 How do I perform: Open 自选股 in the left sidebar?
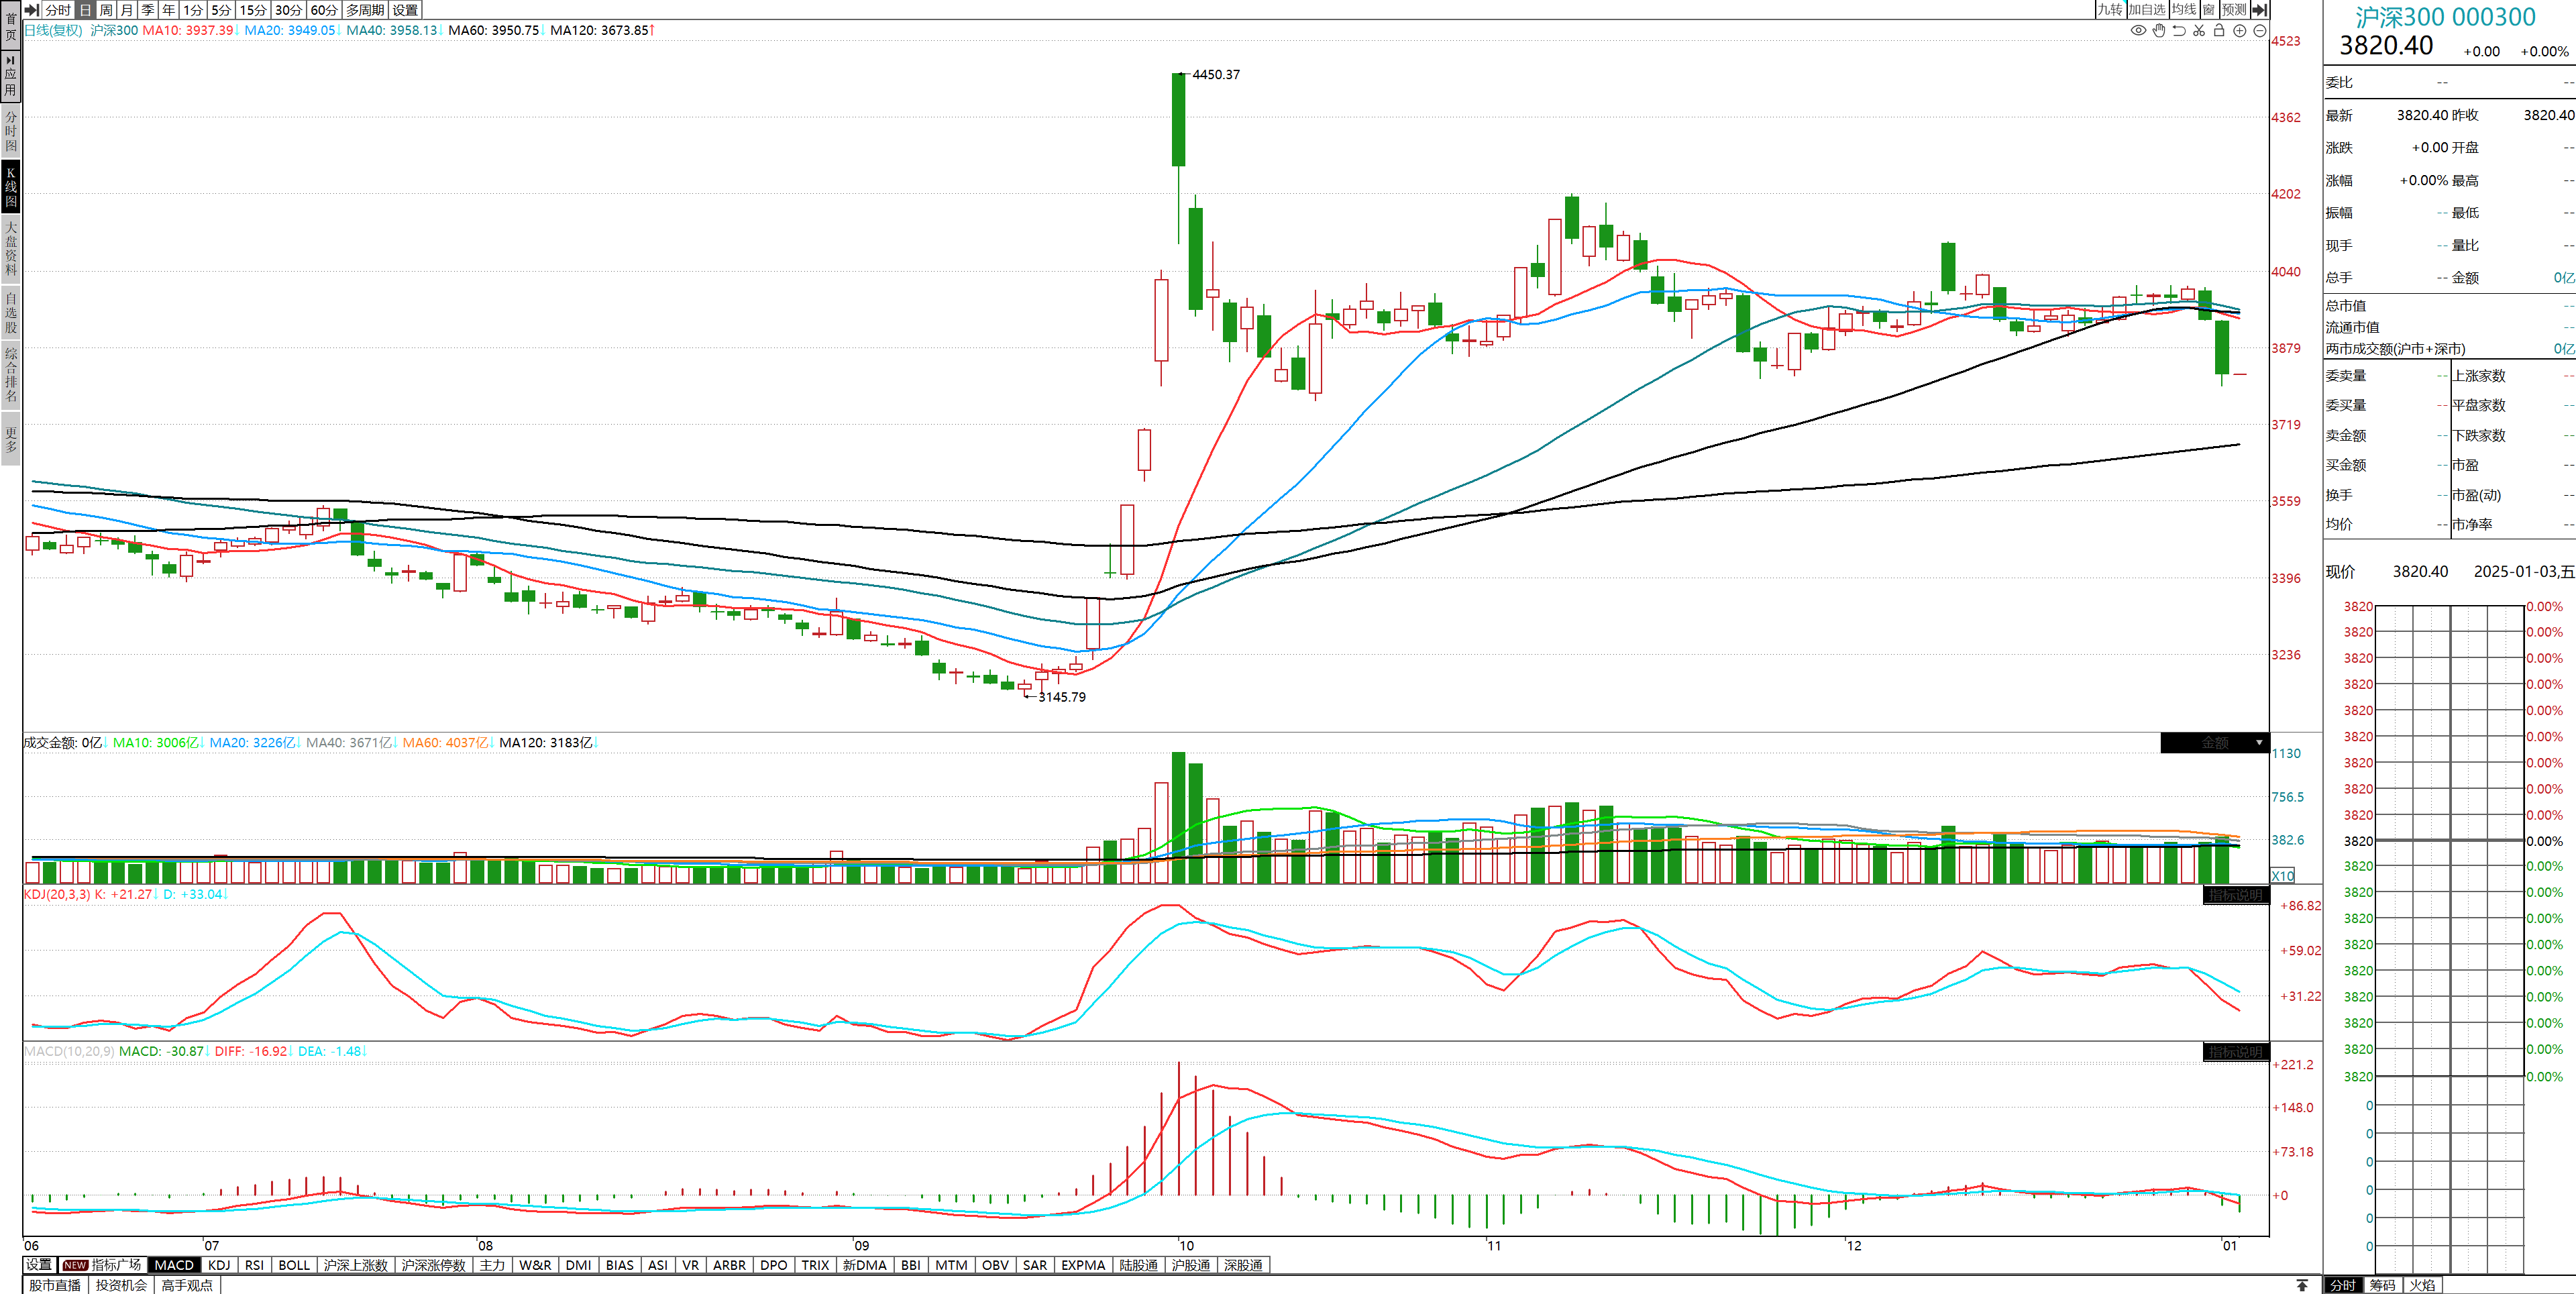point(11,312)
